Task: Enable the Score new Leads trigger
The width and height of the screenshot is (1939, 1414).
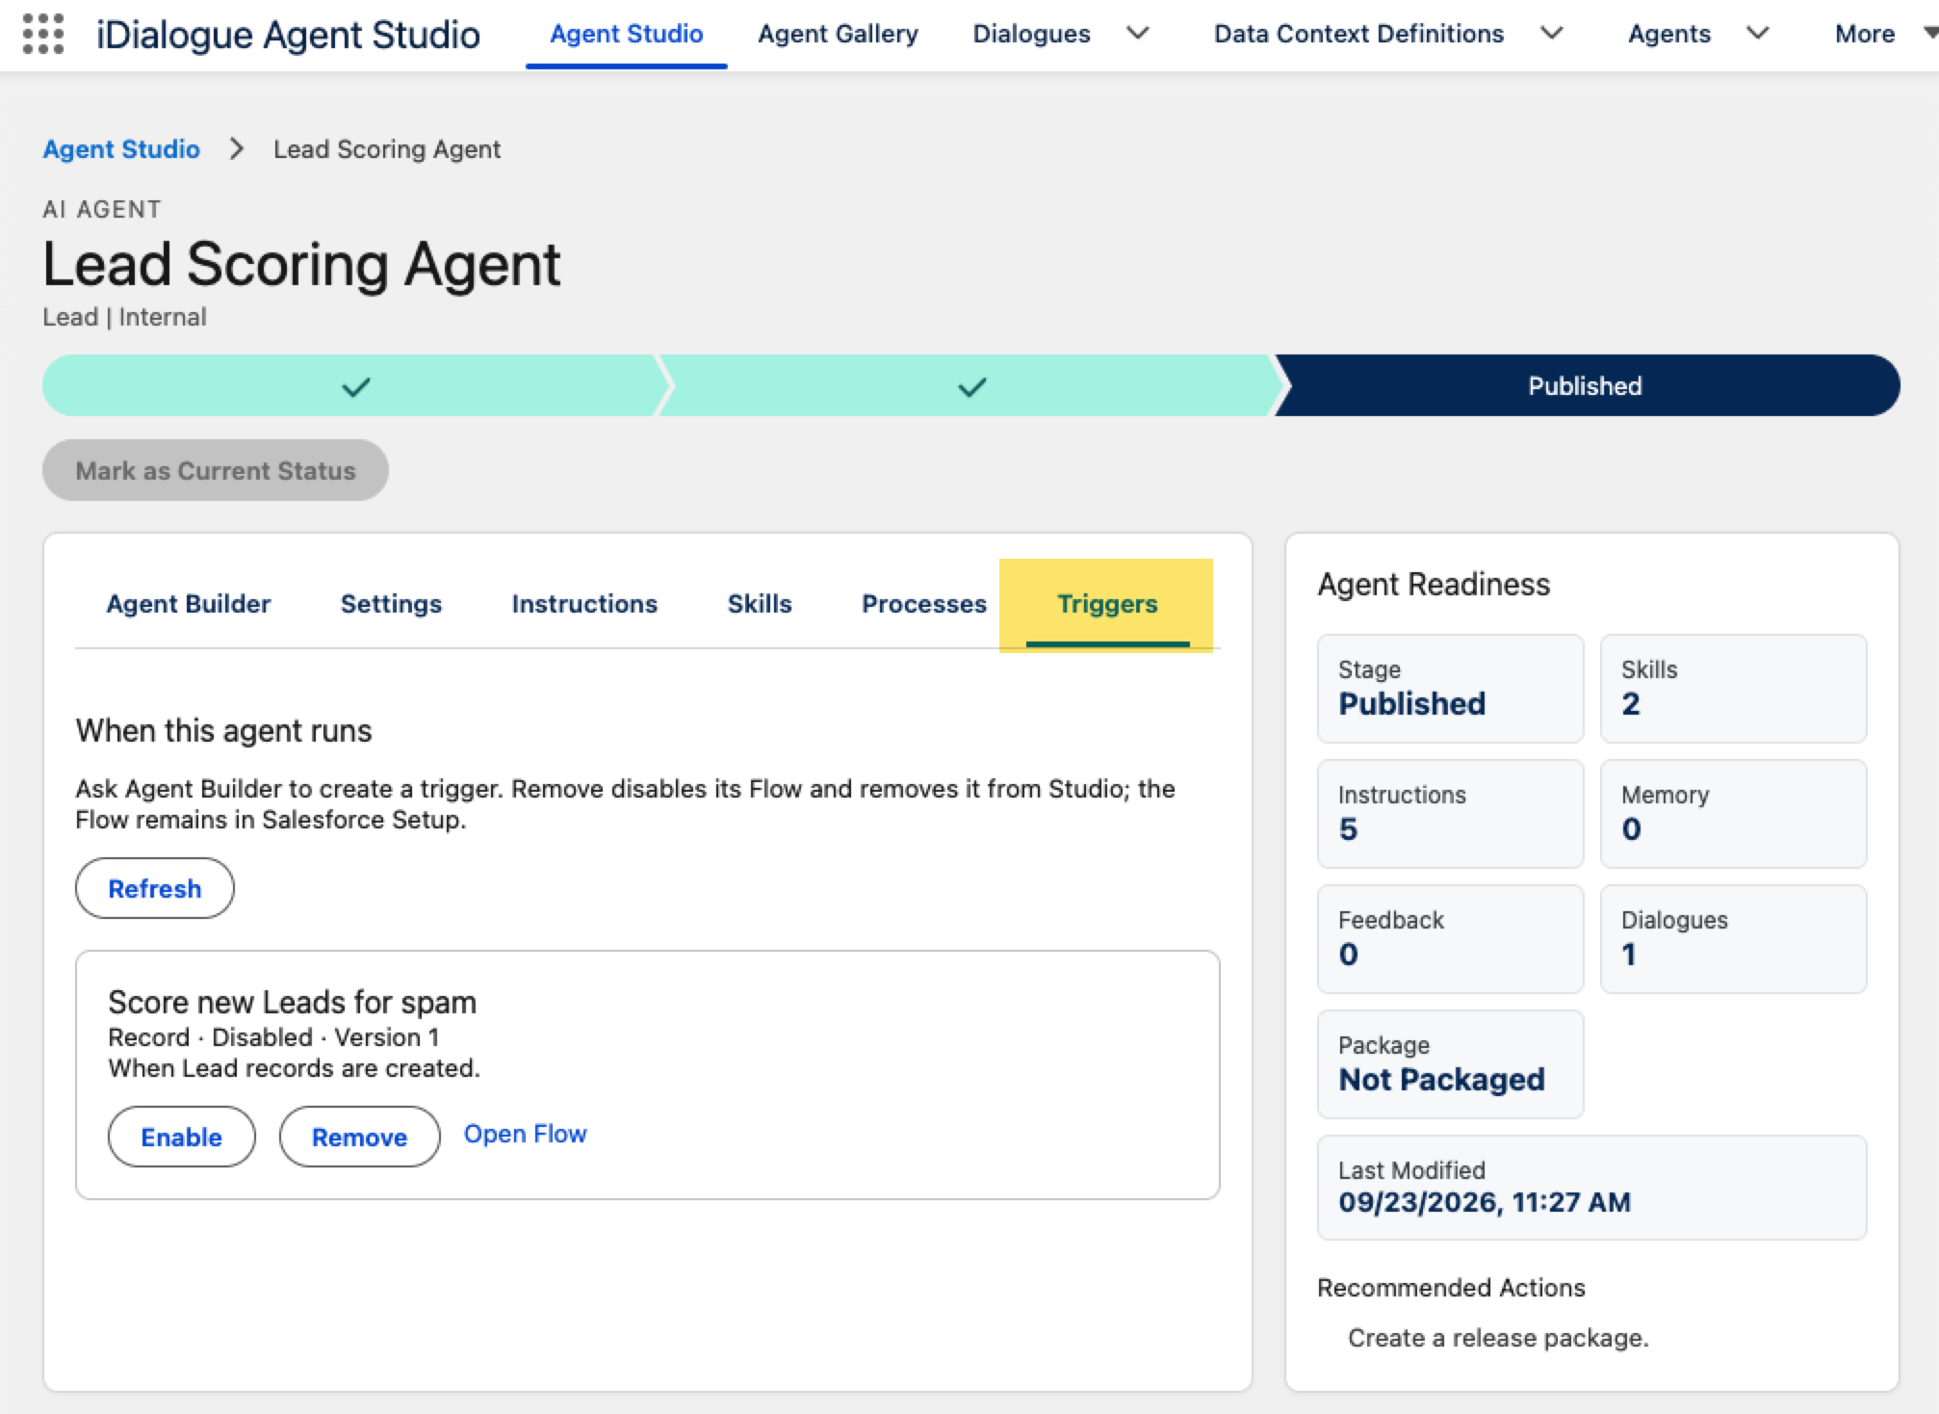Action: (182, 1137)
